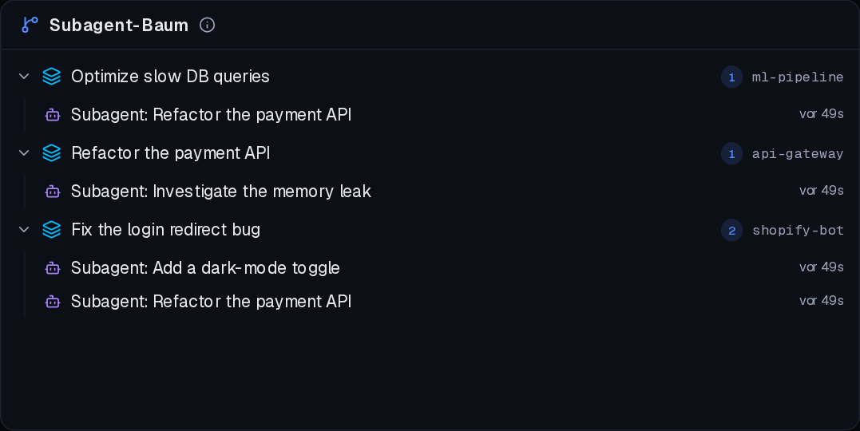Open Subagent: Investigate the memory leak

pyautogui.click(x=430, y=192)
